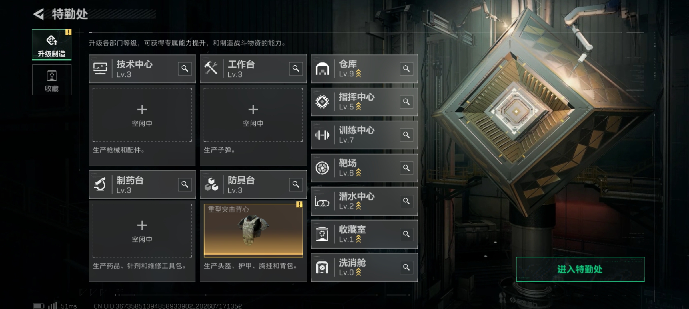Collect the finished 重型突击背心

(x=253, y=231)
